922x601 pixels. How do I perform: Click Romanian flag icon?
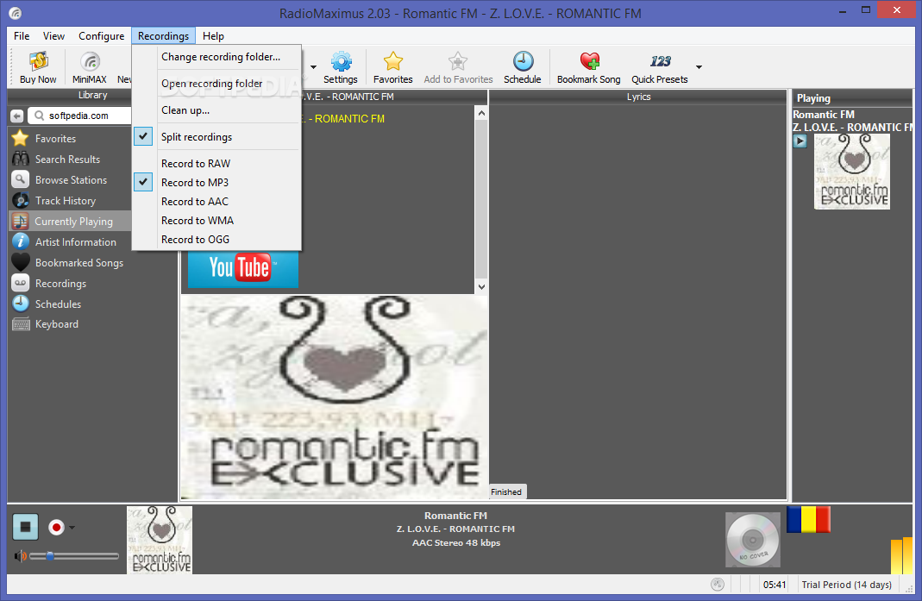click(808, 520)
